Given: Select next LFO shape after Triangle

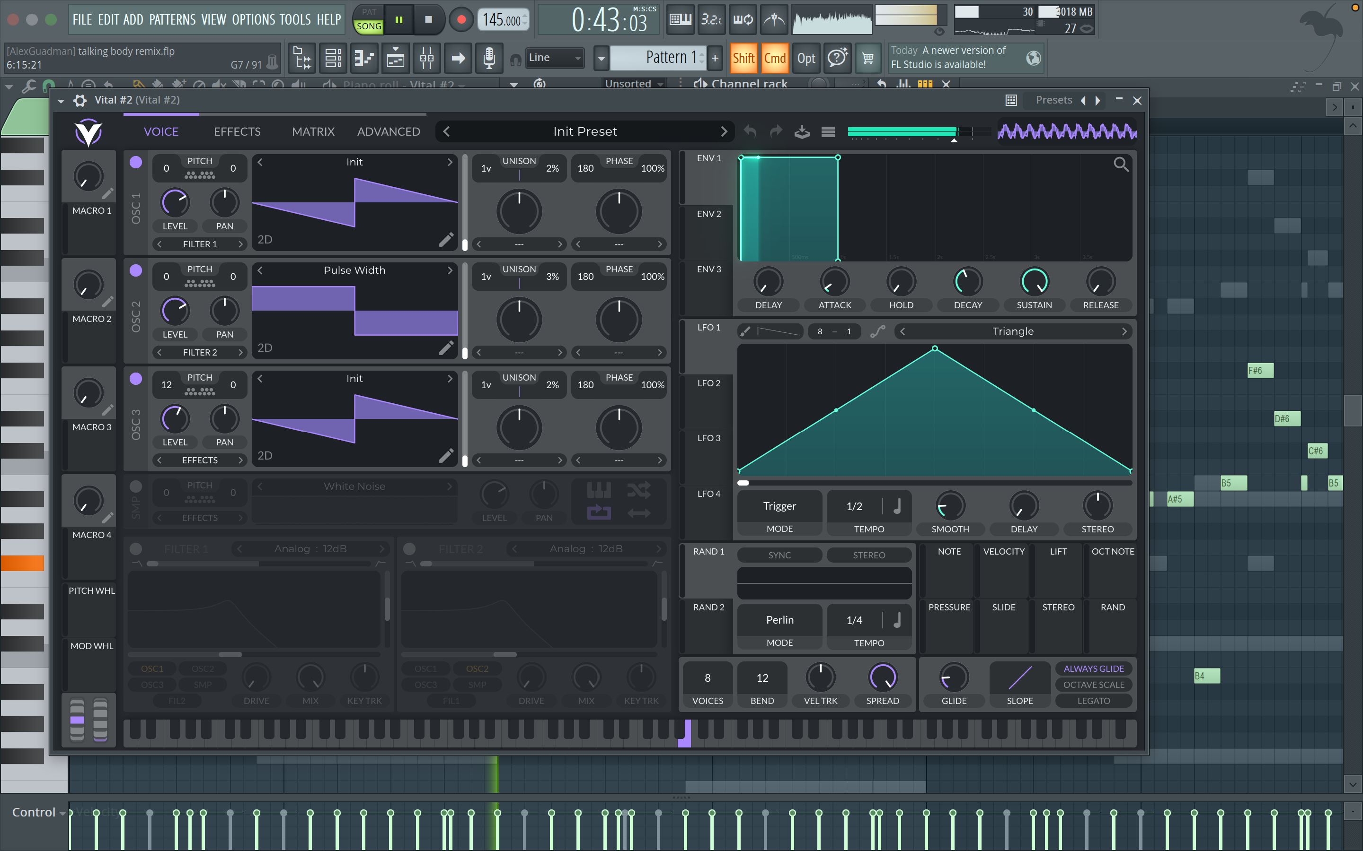Looking at the screenshot, I should click(1124, 331).
